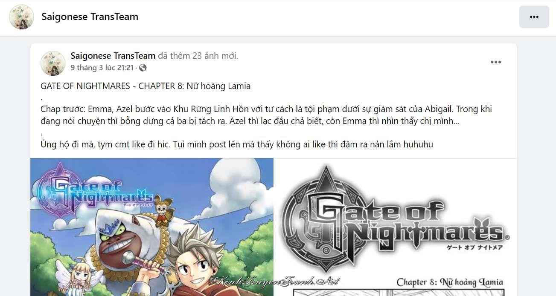The image size is (556, 296).
Task: Open the black-and-white chapter page image
Action: pos(396,227)
